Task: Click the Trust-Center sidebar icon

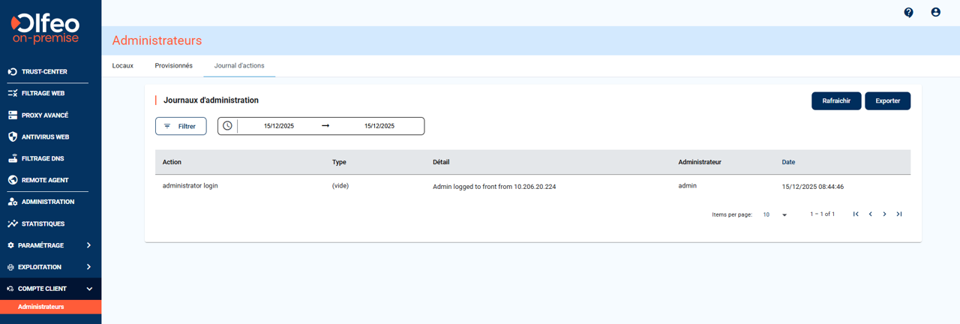Action: (12, 72)
